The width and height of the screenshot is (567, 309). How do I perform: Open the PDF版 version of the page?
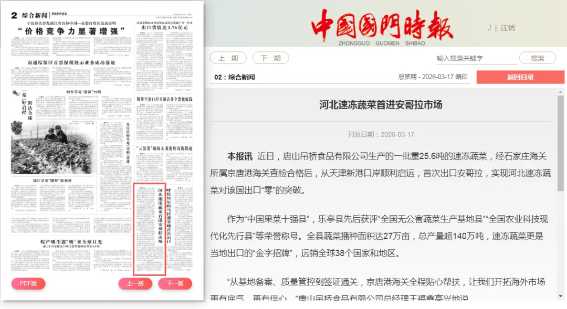[x=28, y=283]
